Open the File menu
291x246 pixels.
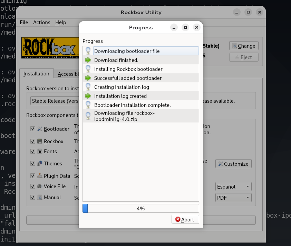[24, 22]
